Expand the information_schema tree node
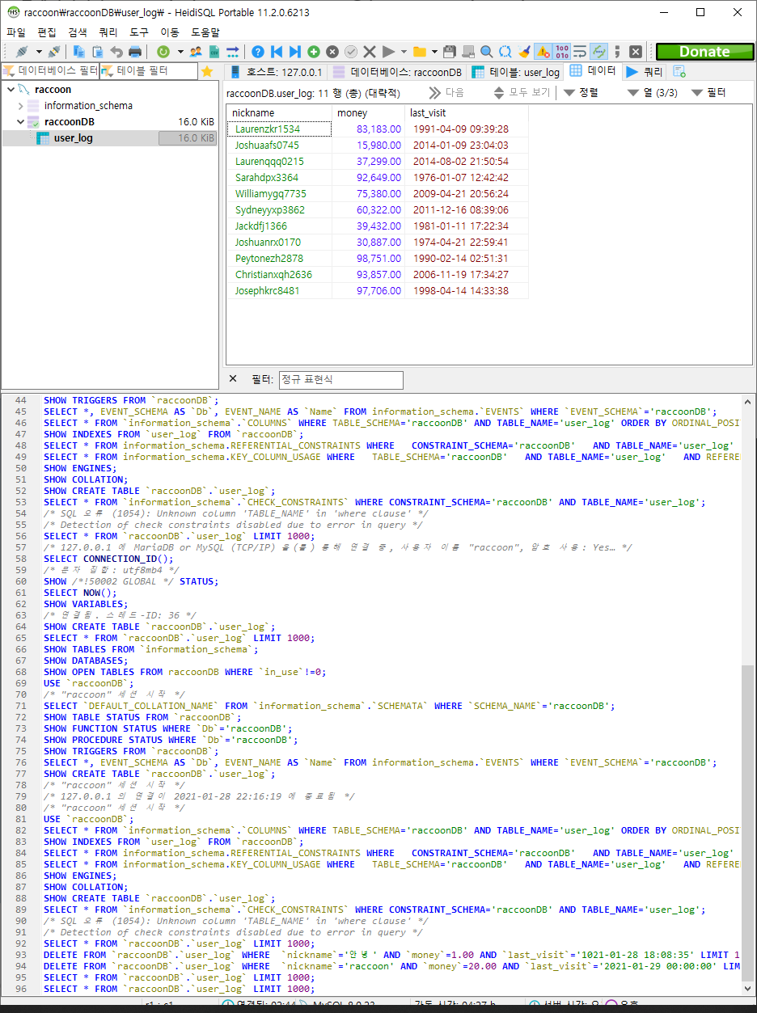The width and height of the screenshot is (757, 1013). [x=20, y=106]
